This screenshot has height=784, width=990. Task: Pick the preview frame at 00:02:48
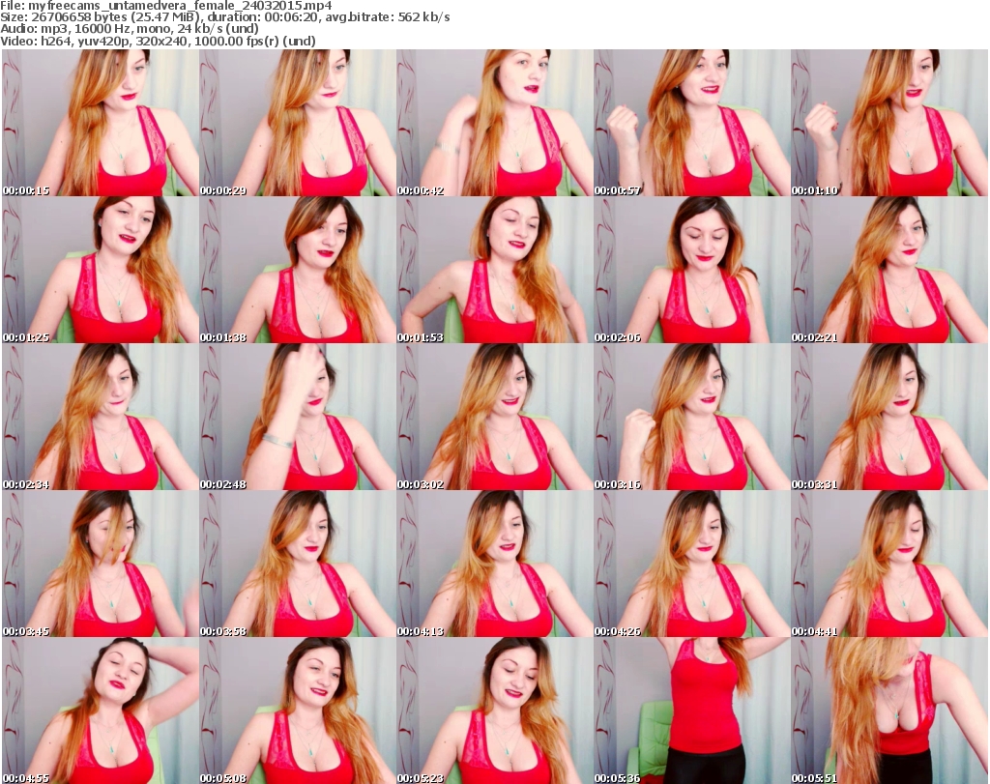pos(298,418)
